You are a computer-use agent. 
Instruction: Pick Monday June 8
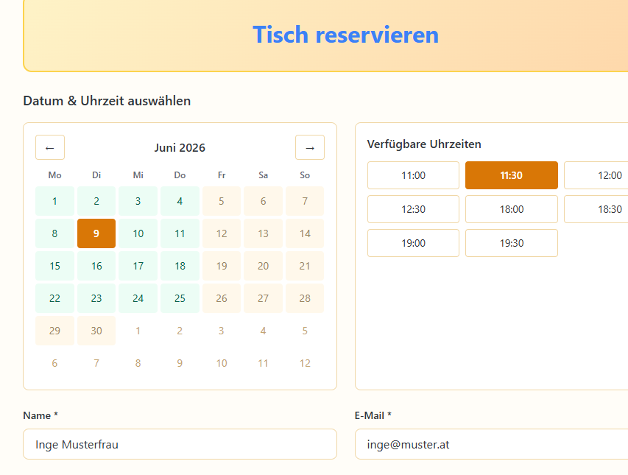tap(55, 233)
